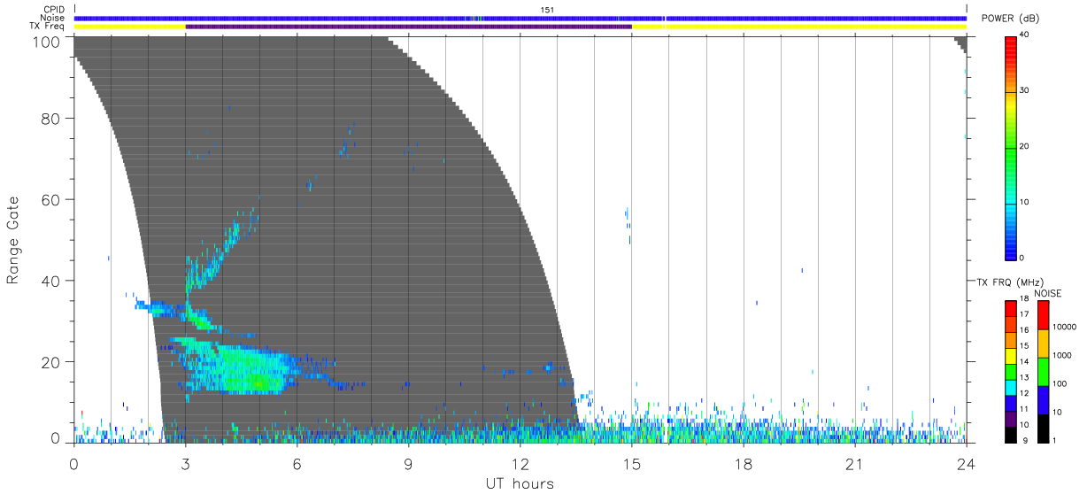The width and height of the screenshot is (1087, 502).
Task: Click the rainbow power color bar
Action: click(1010, 147)
